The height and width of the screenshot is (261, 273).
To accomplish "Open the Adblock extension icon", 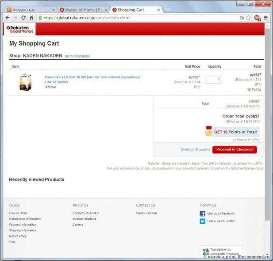I will pos(257,18).
